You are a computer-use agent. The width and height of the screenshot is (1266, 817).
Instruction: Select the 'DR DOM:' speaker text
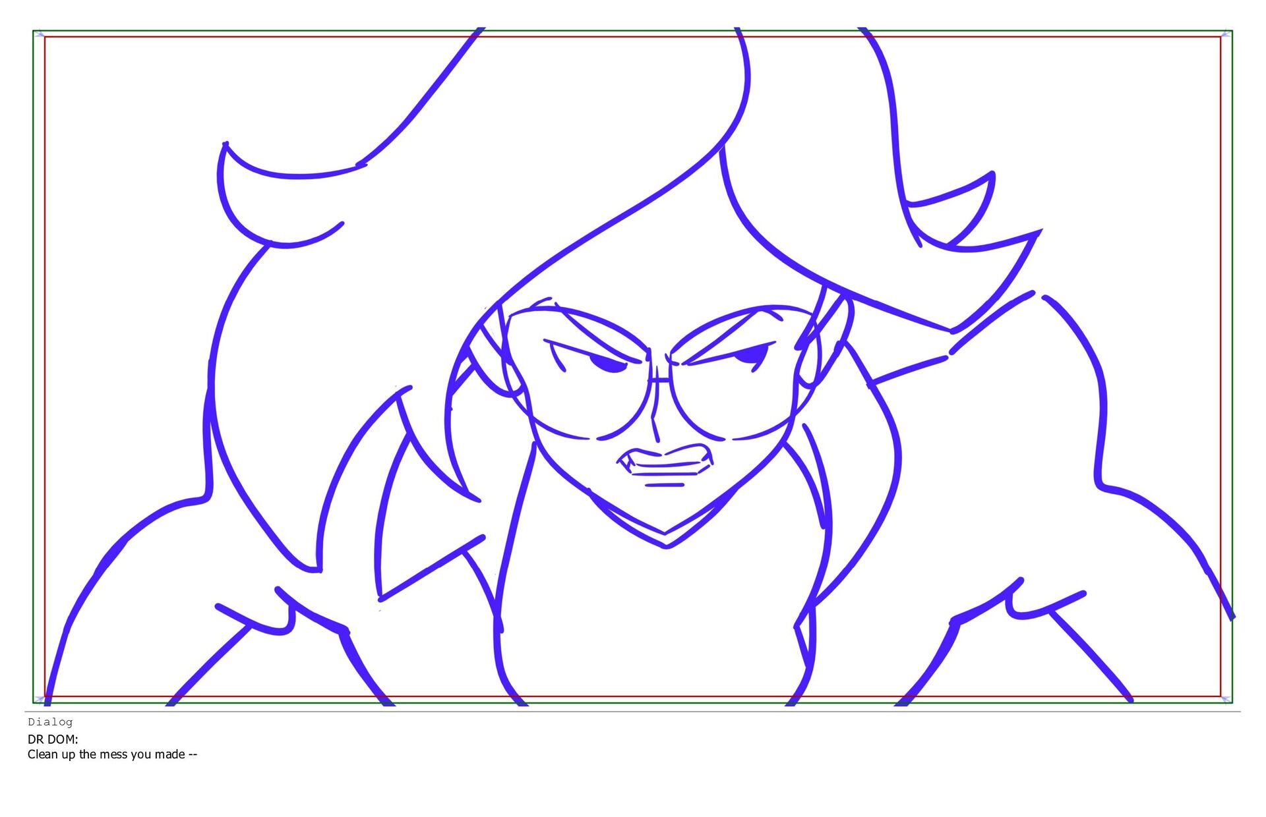pos(53,739)
